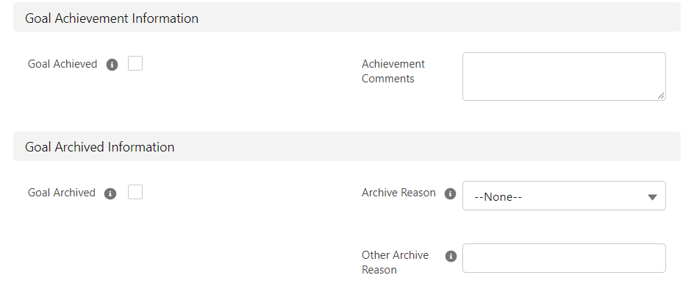694x289 pixels.
Task: Click the info icon beside Goal Achieved
Action: (112, 65)
